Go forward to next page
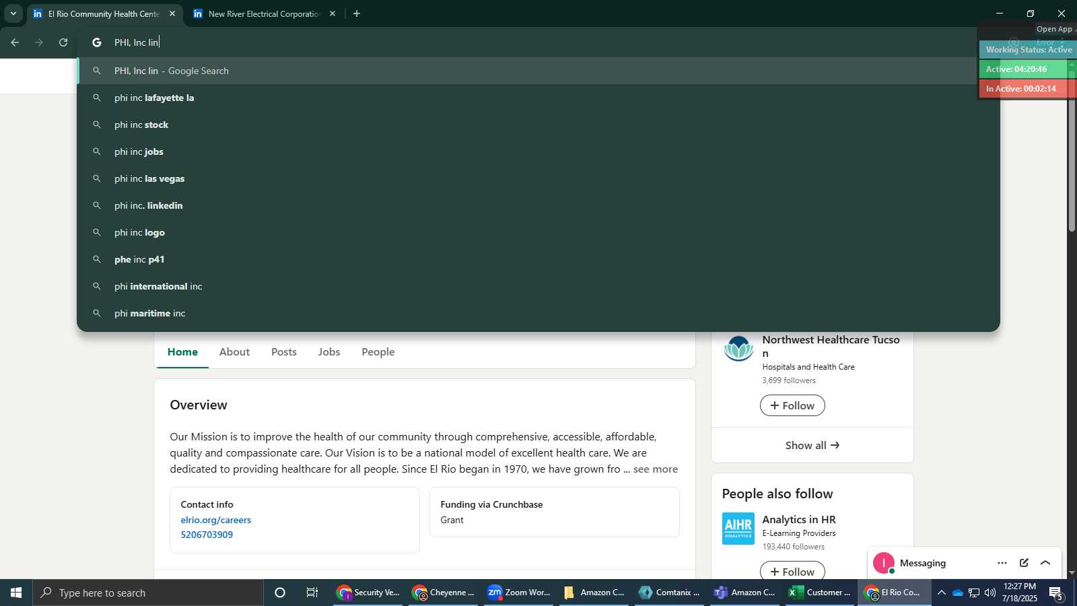Screen dimensions: 1077x606 [39, 42]
